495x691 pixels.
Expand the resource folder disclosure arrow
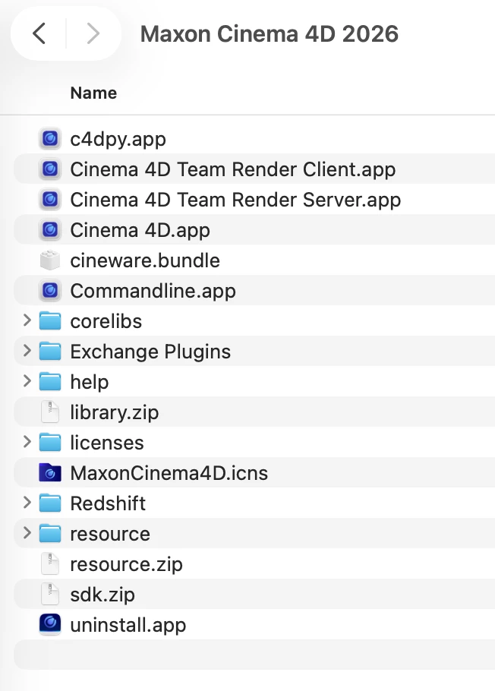(27, 533)
